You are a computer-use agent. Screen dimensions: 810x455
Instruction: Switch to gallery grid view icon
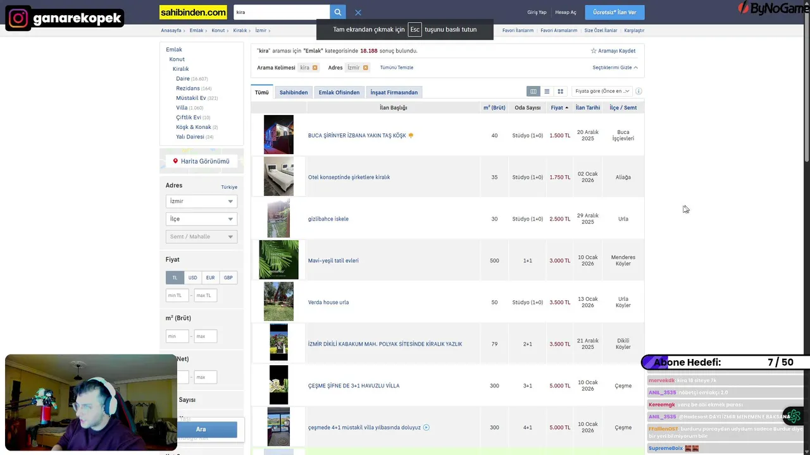pos(560,91)
